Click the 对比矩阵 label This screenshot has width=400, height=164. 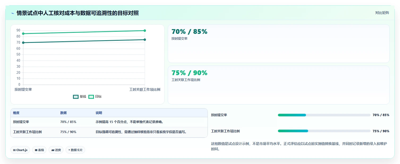tap(382, 13)
